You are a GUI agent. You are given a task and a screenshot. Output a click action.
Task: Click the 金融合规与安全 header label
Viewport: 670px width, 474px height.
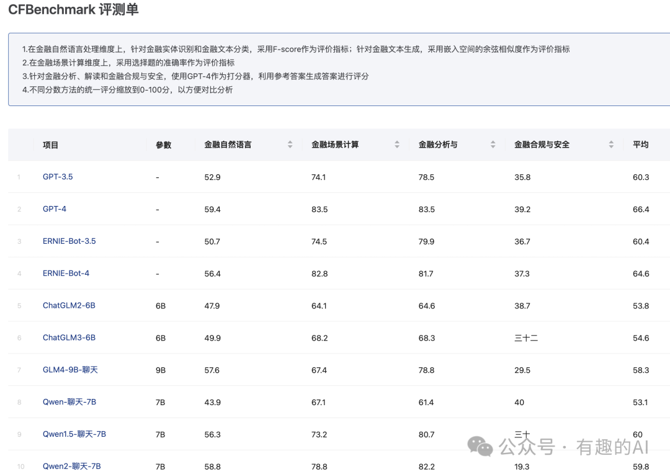[x=542, y=145]
